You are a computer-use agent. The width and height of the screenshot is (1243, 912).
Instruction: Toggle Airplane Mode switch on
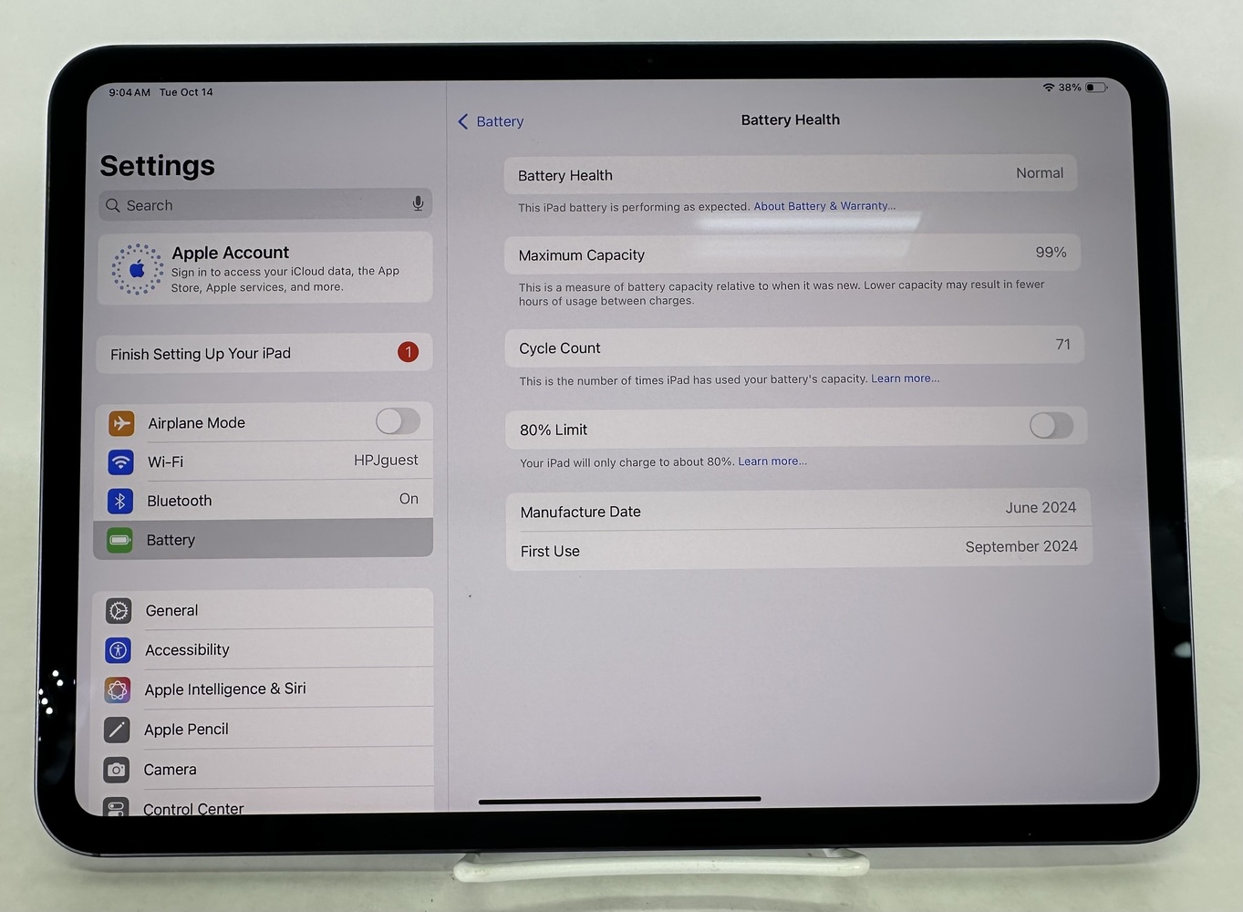tap(398, 421)
